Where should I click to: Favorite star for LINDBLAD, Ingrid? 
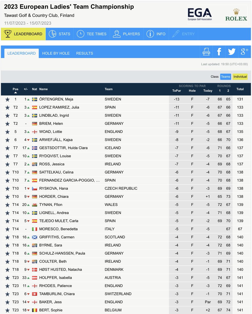(7, 115)
